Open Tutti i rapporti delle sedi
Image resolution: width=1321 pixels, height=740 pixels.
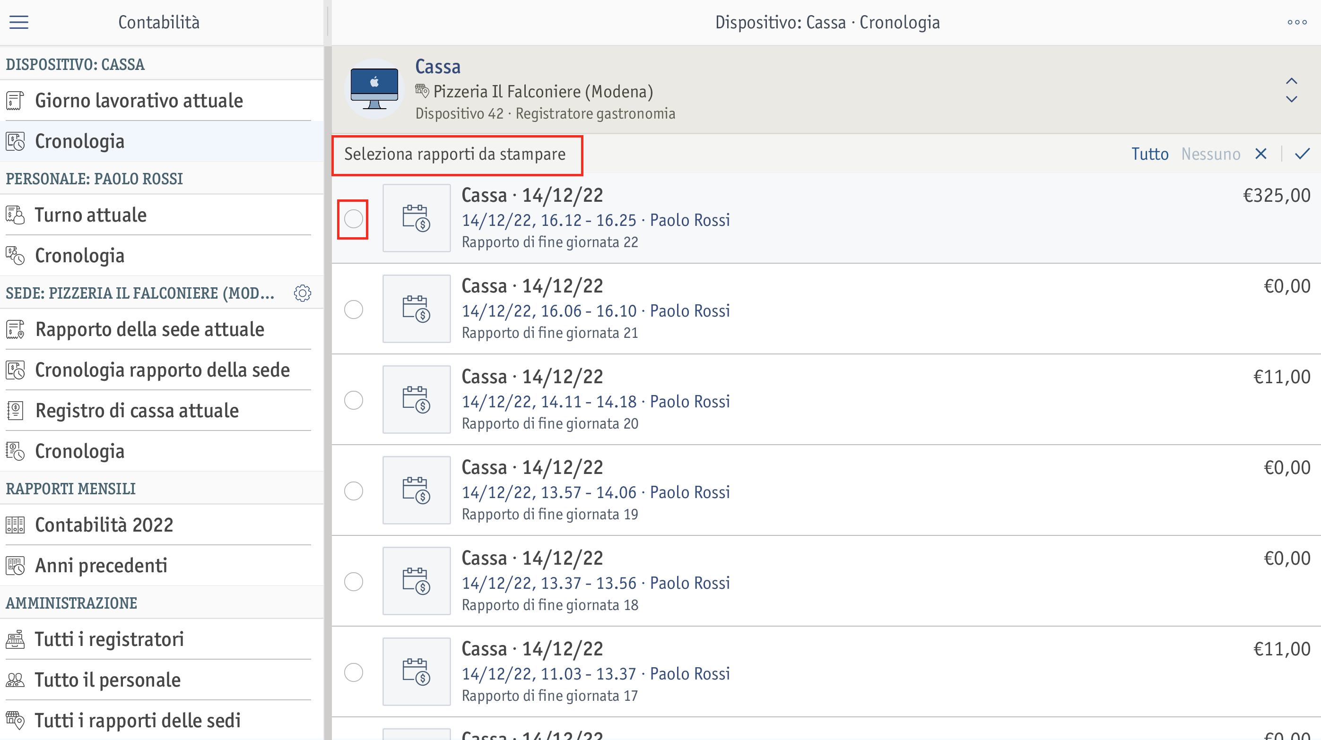point(162,721)
